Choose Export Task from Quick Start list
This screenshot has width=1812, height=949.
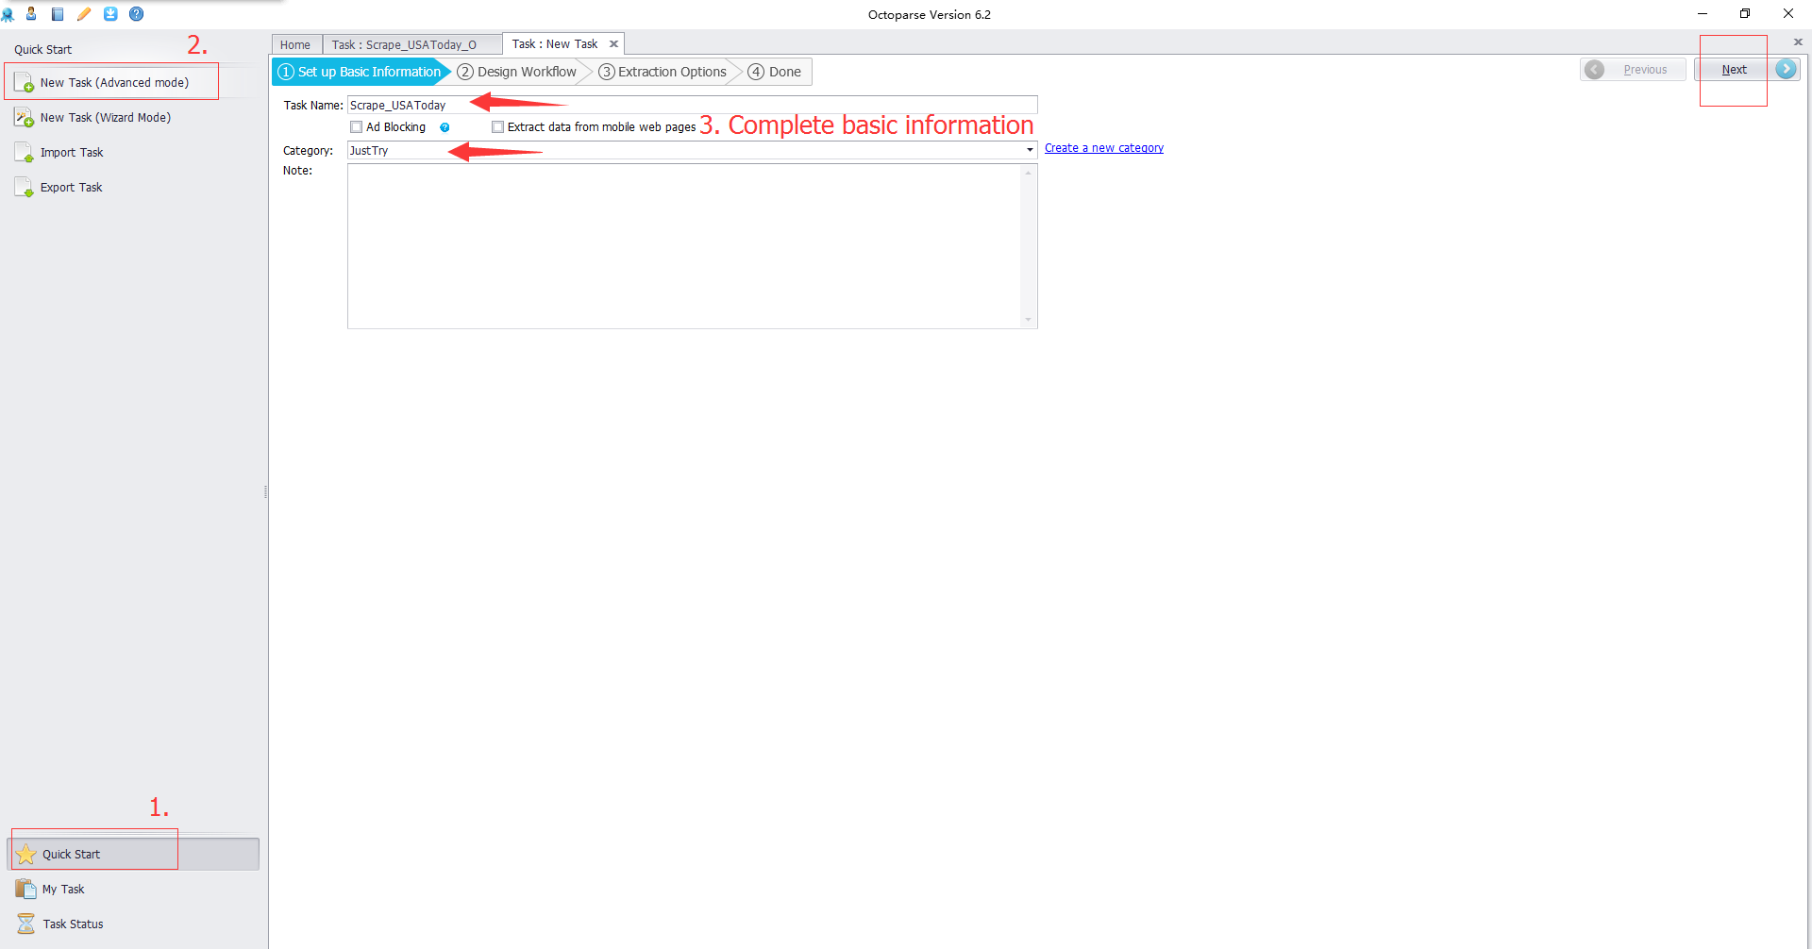coord(72,187)
